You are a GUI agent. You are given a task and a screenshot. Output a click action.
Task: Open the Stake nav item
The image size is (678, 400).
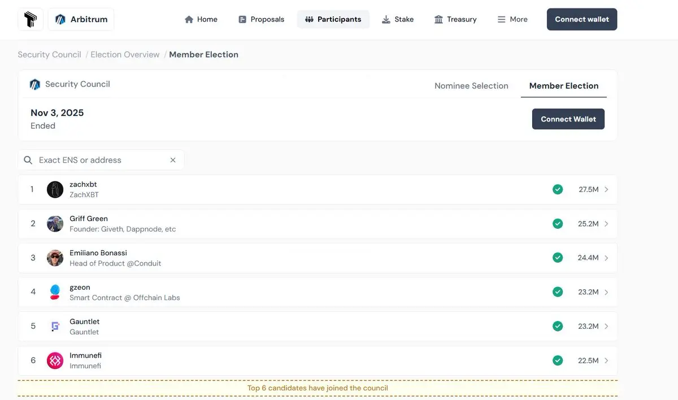[398, 19]
